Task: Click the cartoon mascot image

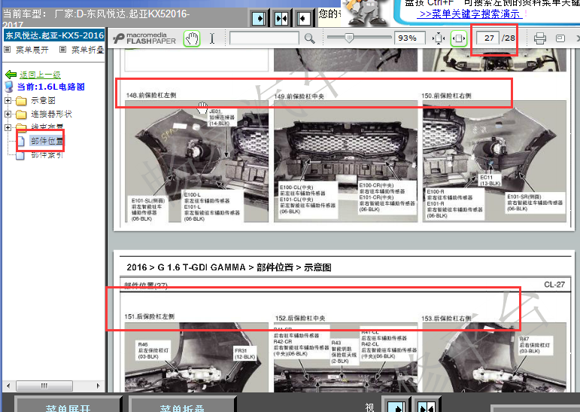Action: [365, 12]
